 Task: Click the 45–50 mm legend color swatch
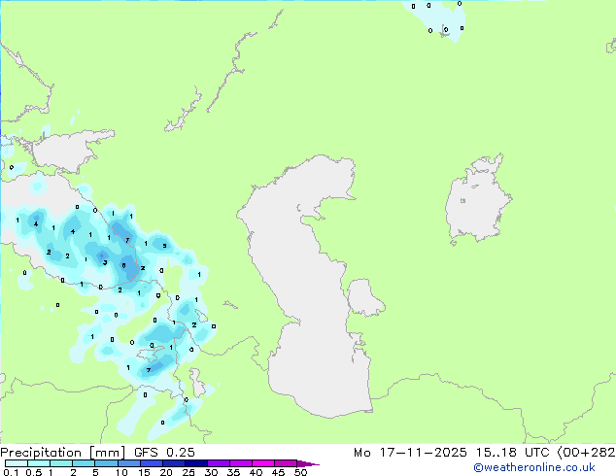[x=286, y=463]
